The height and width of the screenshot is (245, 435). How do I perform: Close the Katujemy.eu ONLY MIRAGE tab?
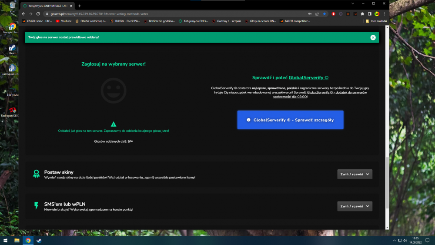[x=71, y=6]
